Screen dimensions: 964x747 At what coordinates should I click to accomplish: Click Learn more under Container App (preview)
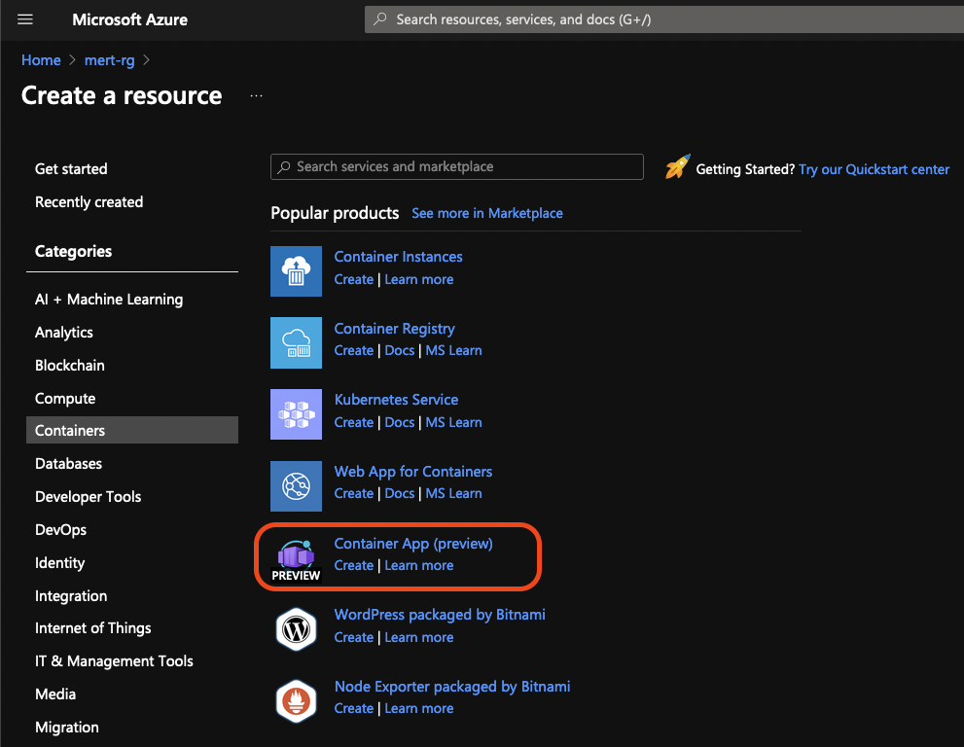tap(418, 566)
